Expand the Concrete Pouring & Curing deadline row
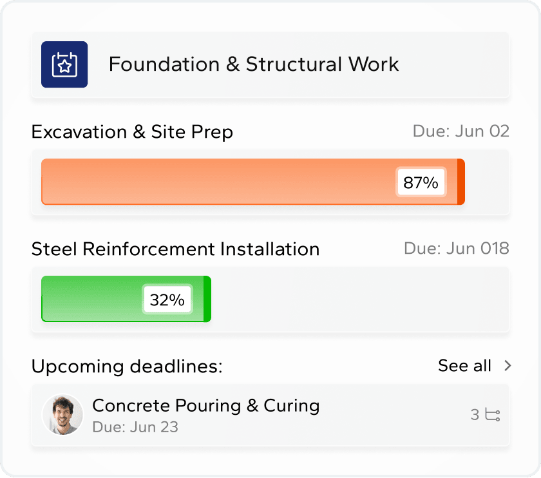 coord(270,414)
